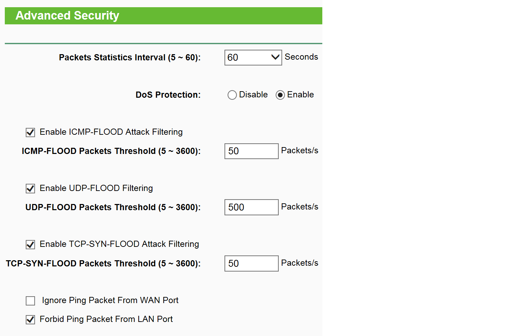Click the TCP-SYN-FLOOD Packets Threshold input field
The width and height of the screenshot is (519, 336).
(251, 263)
